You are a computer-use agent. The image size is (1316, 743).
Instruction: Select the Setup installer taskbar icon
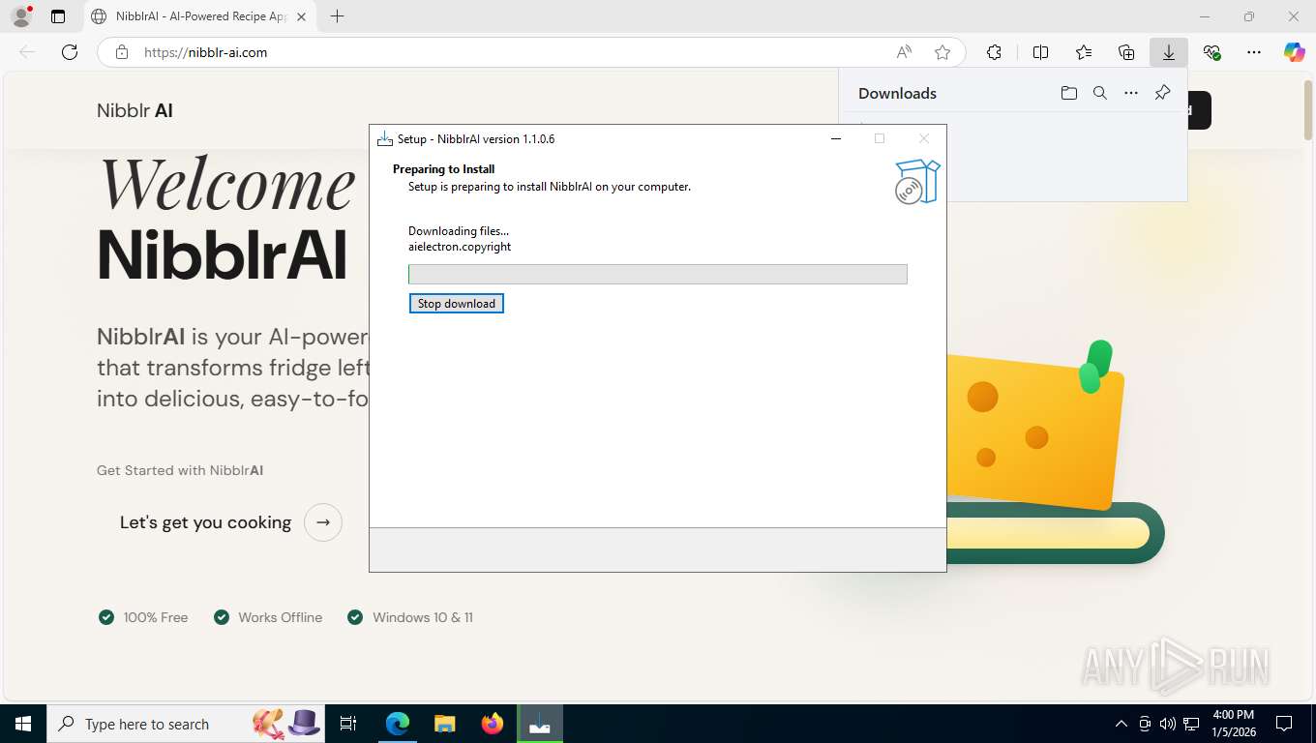540,724
